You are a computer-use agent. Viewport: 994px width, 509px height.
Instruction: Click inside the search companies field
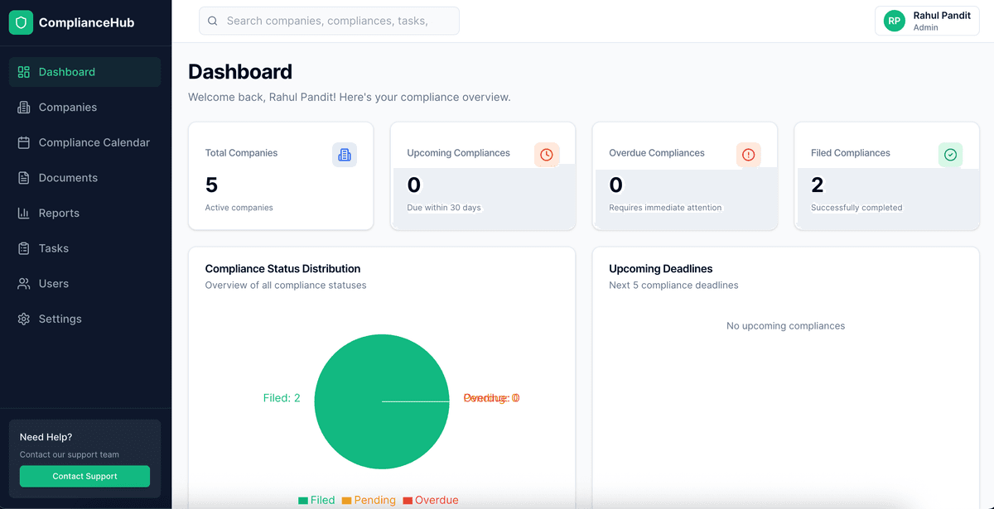[331, 20]
